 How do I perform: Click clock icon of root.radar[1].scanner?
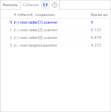click(18, 23)
